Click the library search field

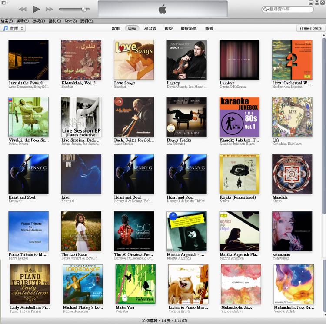click(x=288, y=10)
